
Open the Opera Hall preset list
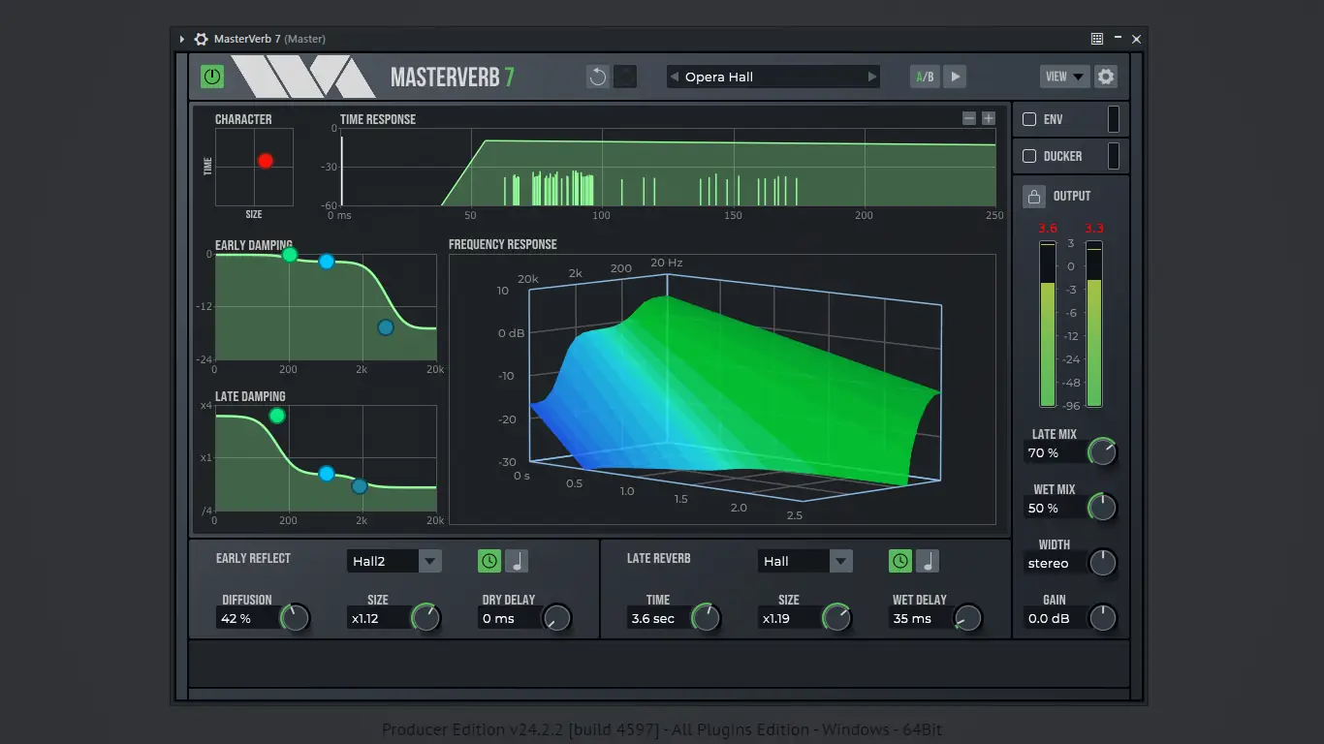[772, 77]
